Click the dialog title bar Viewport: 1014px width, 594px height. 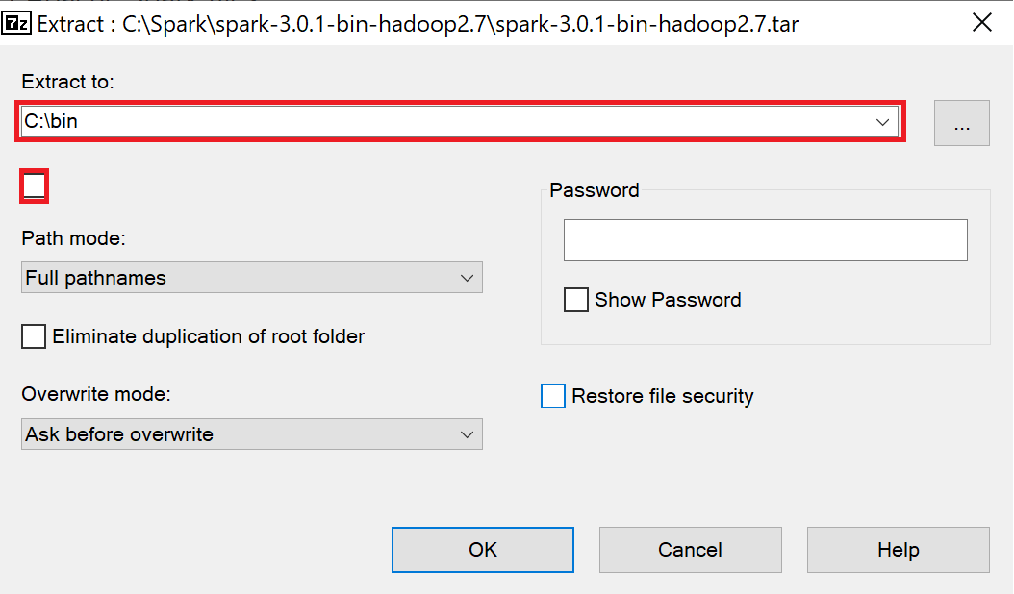point(481,23)
